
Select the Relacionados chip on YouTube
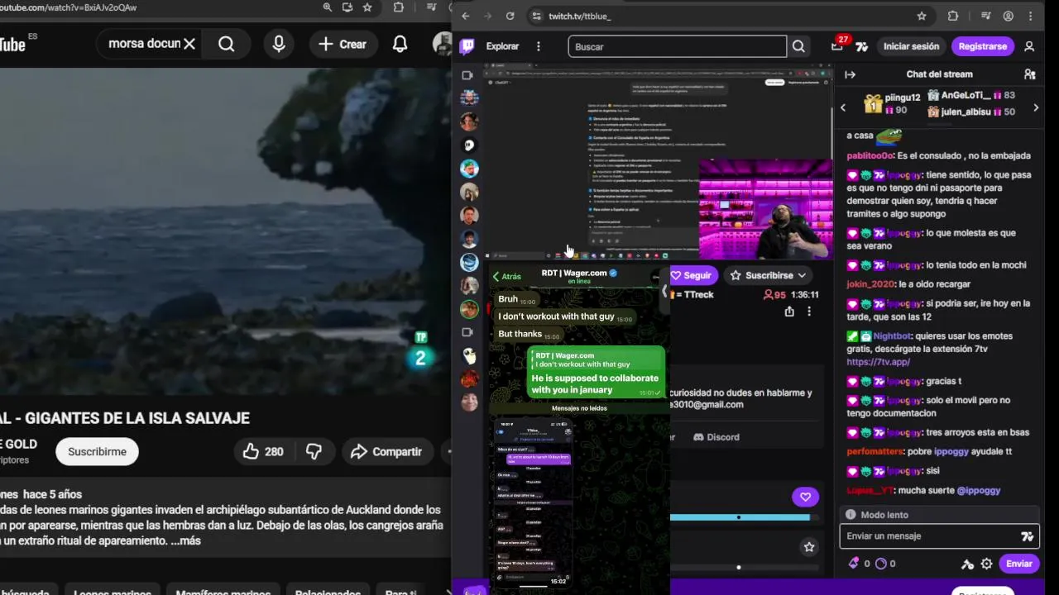click(328, 590)
